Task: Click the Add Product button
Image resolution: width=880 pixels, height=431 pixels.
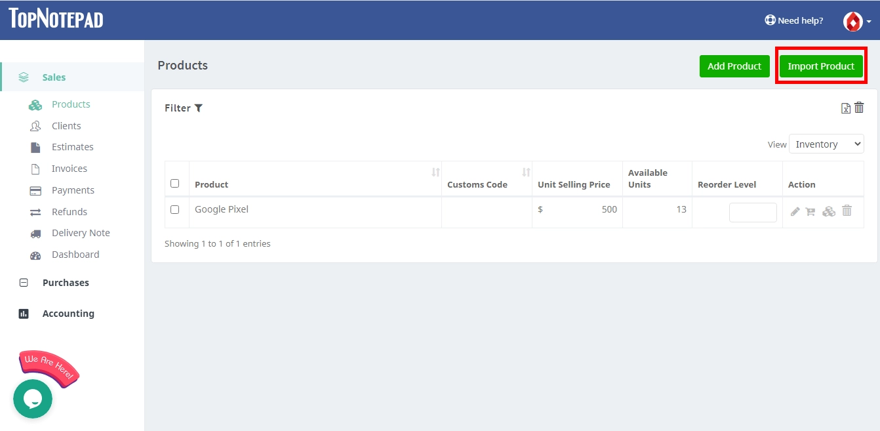Action: (x=734, y=66)
